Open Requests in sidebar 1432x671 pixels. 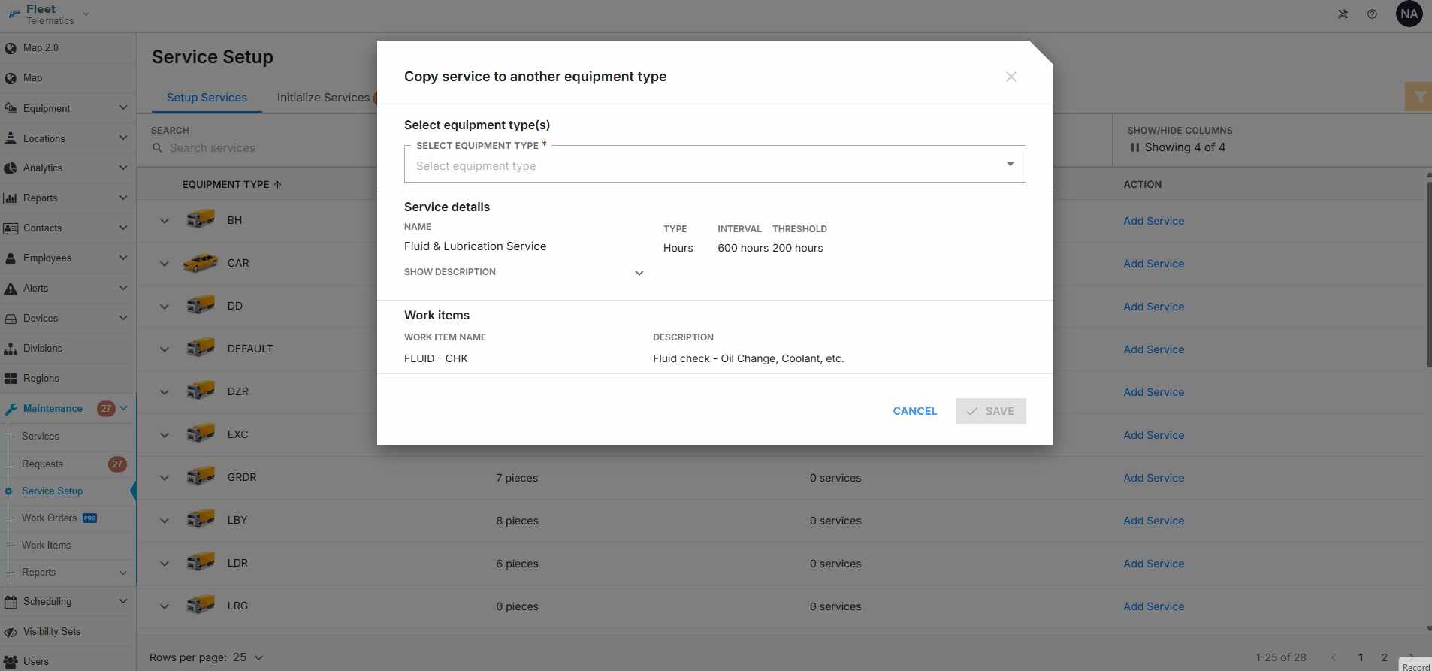pyautogui.click(x=43, y=464)
